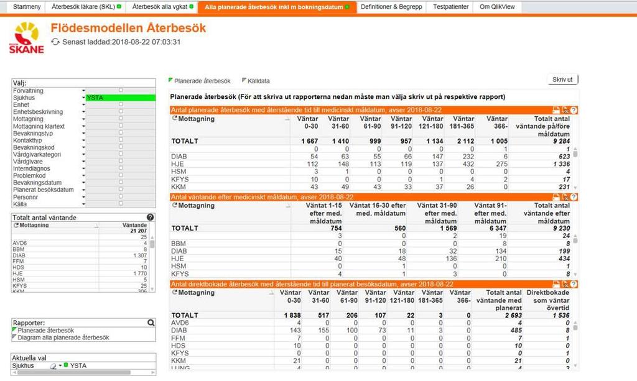Image resolution: width=637 pixels, height=381 pixels.
Task: Tick the small box in Vårdgivare row
Action: [121, 161]
